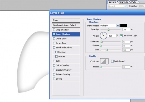Viewport: 145px width, 102px height.
Task: Click the Choke value field
Action: [126, 46]
